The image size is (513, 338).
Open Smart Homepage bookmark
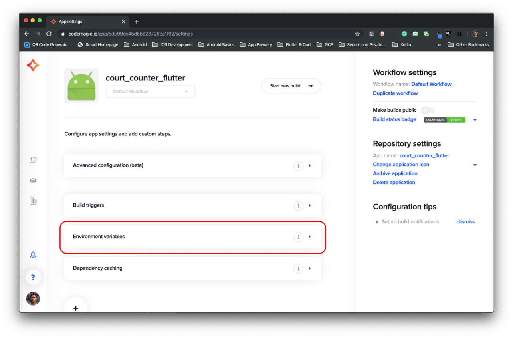97,45
